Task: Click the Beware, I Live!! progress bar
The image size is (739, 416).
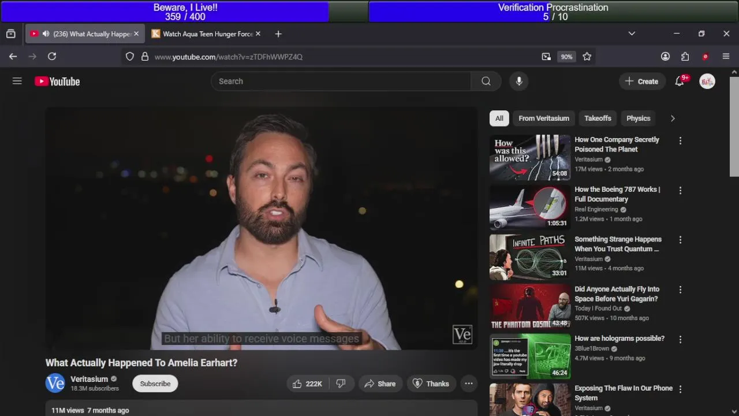Action: (185, 12)
